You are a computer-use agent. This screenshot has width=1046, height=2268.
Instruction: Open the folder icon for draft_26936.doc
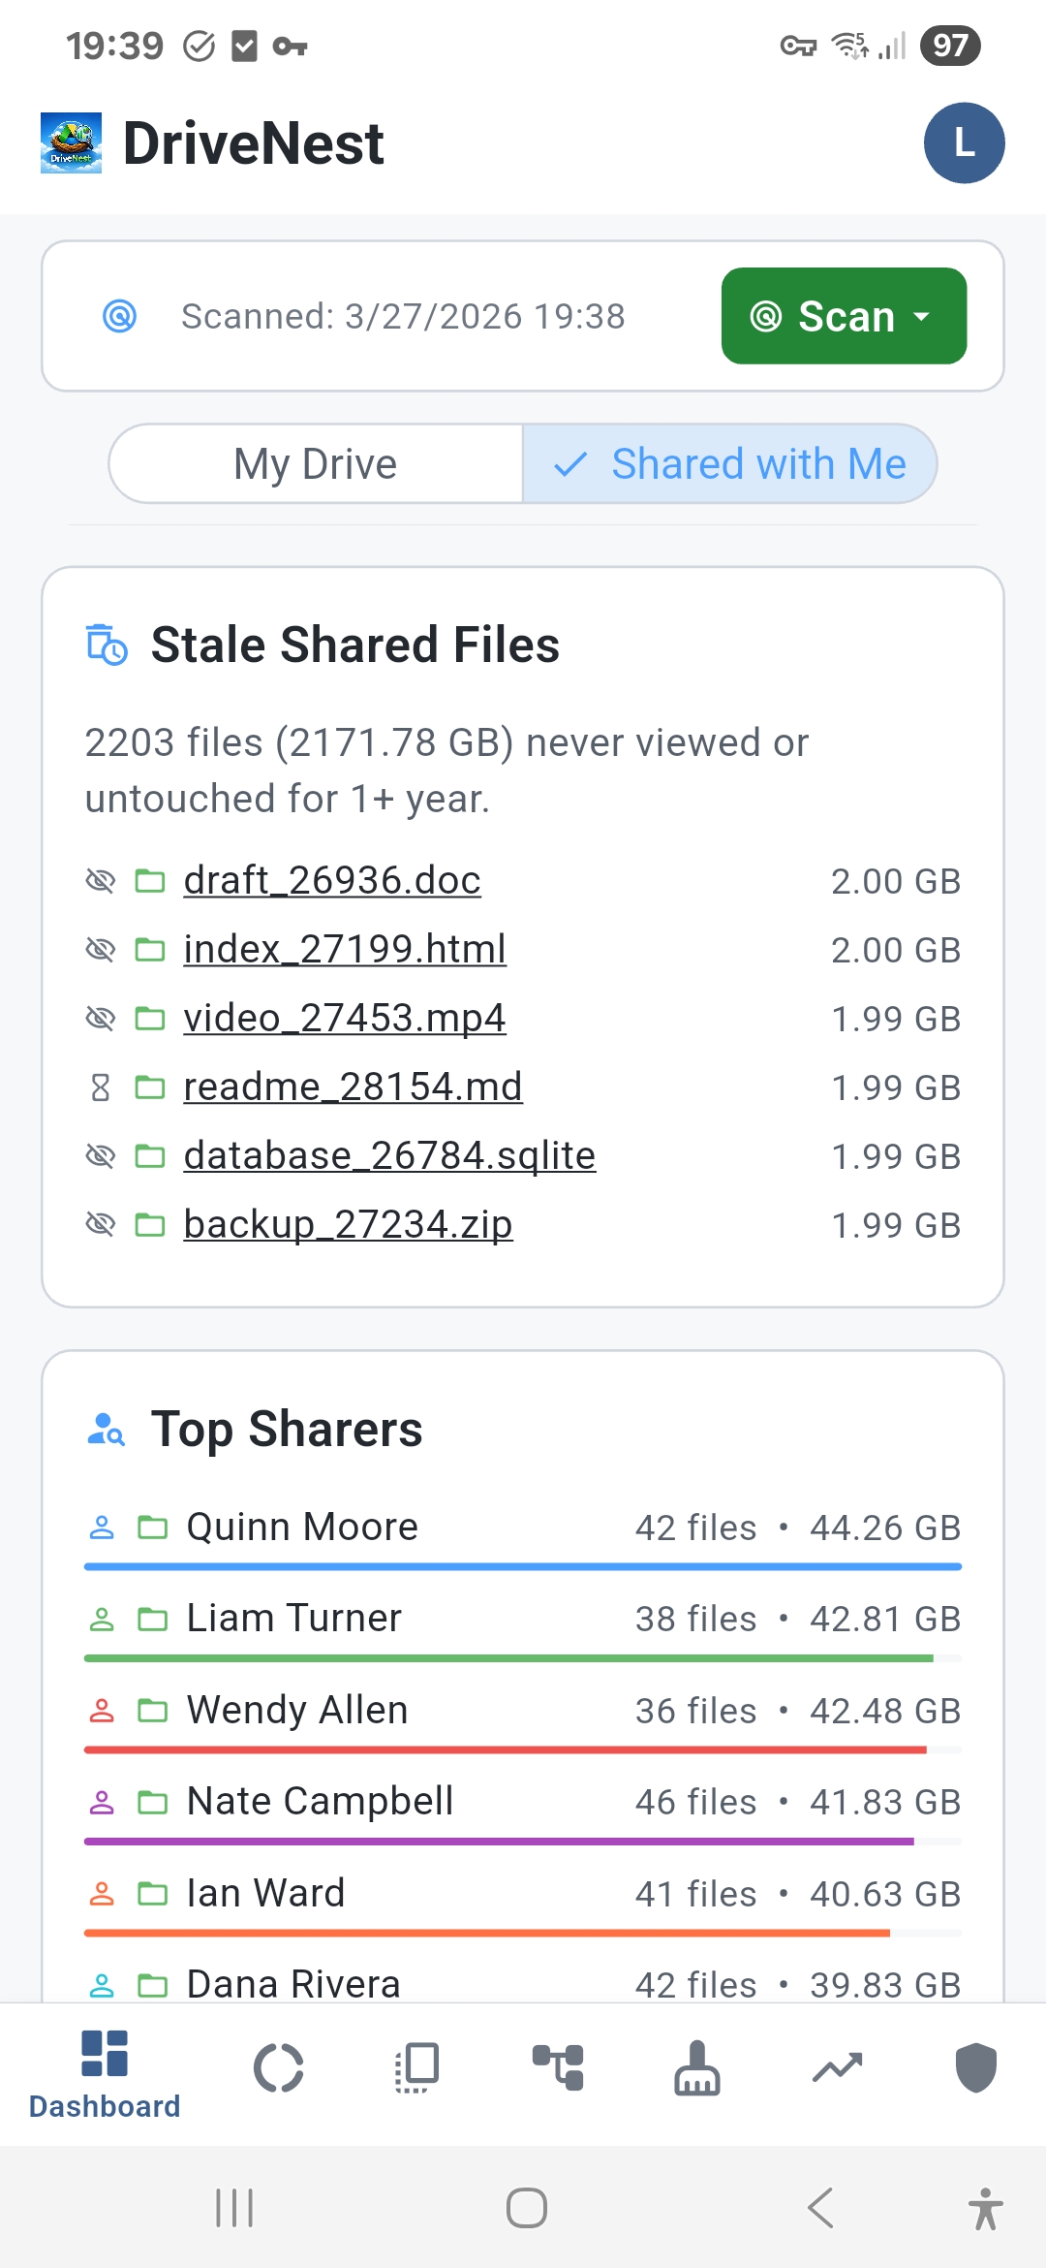(x=149, y=881)
